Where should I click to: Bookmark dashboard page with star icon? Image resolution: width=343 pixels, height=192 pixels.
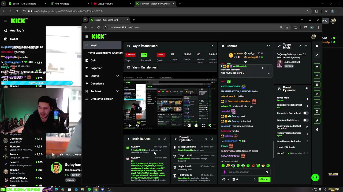pos(287,27)
